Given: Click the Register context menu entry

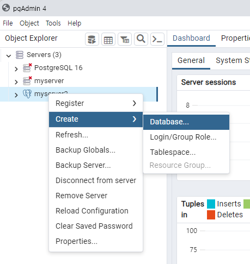Looking at the screenshot, I should click(x=96, y=103).
